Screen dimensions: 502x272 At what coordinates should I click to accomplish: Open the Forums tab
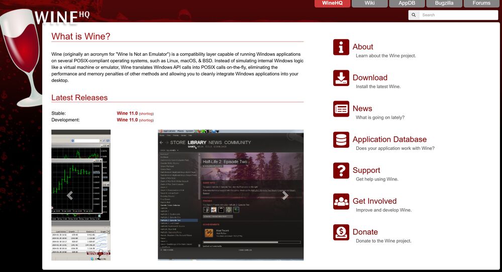[481, 3]
